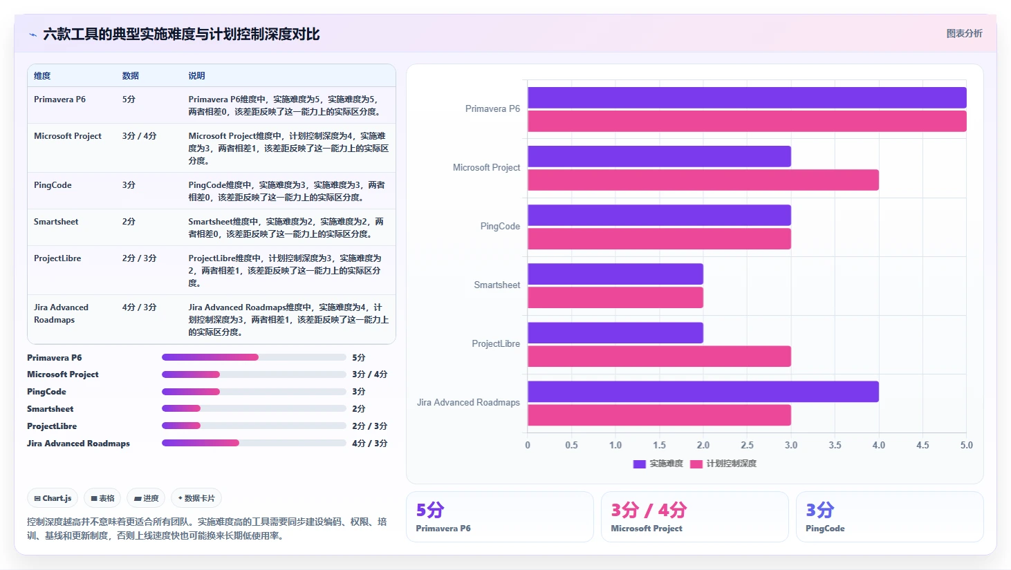Image resolution: width=1011 pixels, height=570 pixels.
Task: Click the PingCode progress bar
Action: pyautogui.click(x=254, y=392)
